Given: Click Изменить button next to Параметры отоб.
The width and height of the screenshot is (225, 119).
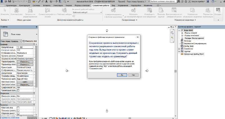Looking at the screenshot, I should [25, 65].
